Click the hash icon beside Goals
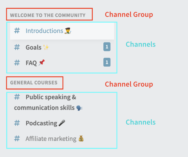Viewport: 188px width, 157px height. [x=17, y=47]
